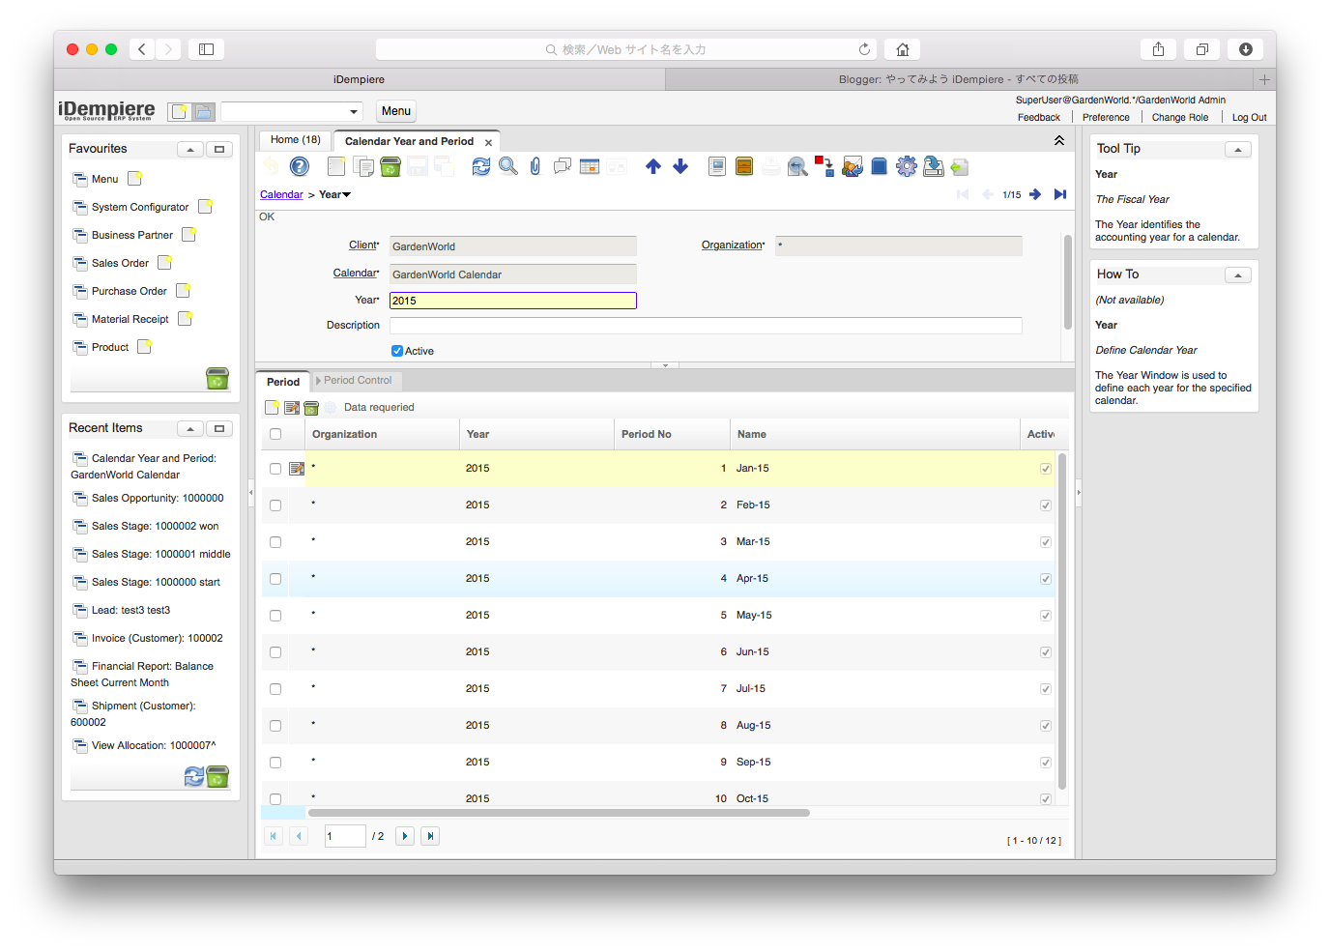Collapse the Recent Items panel
Viewport: 1330px width, 952px height.
click(190, 428)
